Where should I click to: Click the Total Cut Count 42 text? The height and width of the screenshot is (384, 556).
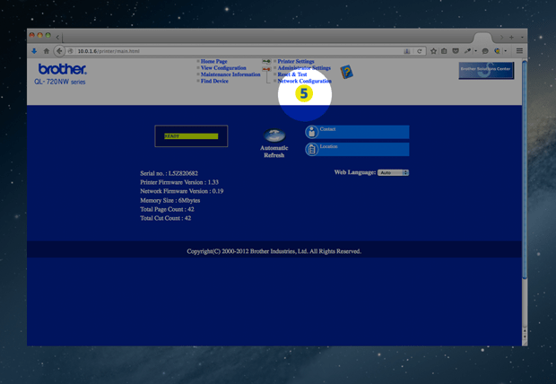point(166,218)
